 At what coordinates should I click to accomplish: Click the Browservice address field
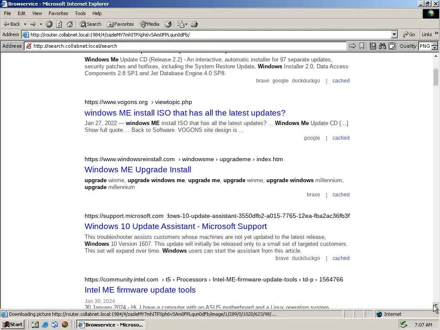coord(185,46)
